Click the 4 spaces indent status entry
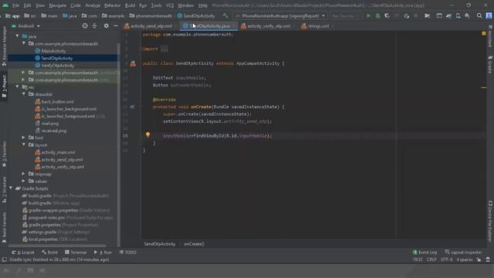Viewport: 494px width, 278px height. [465, 259]
